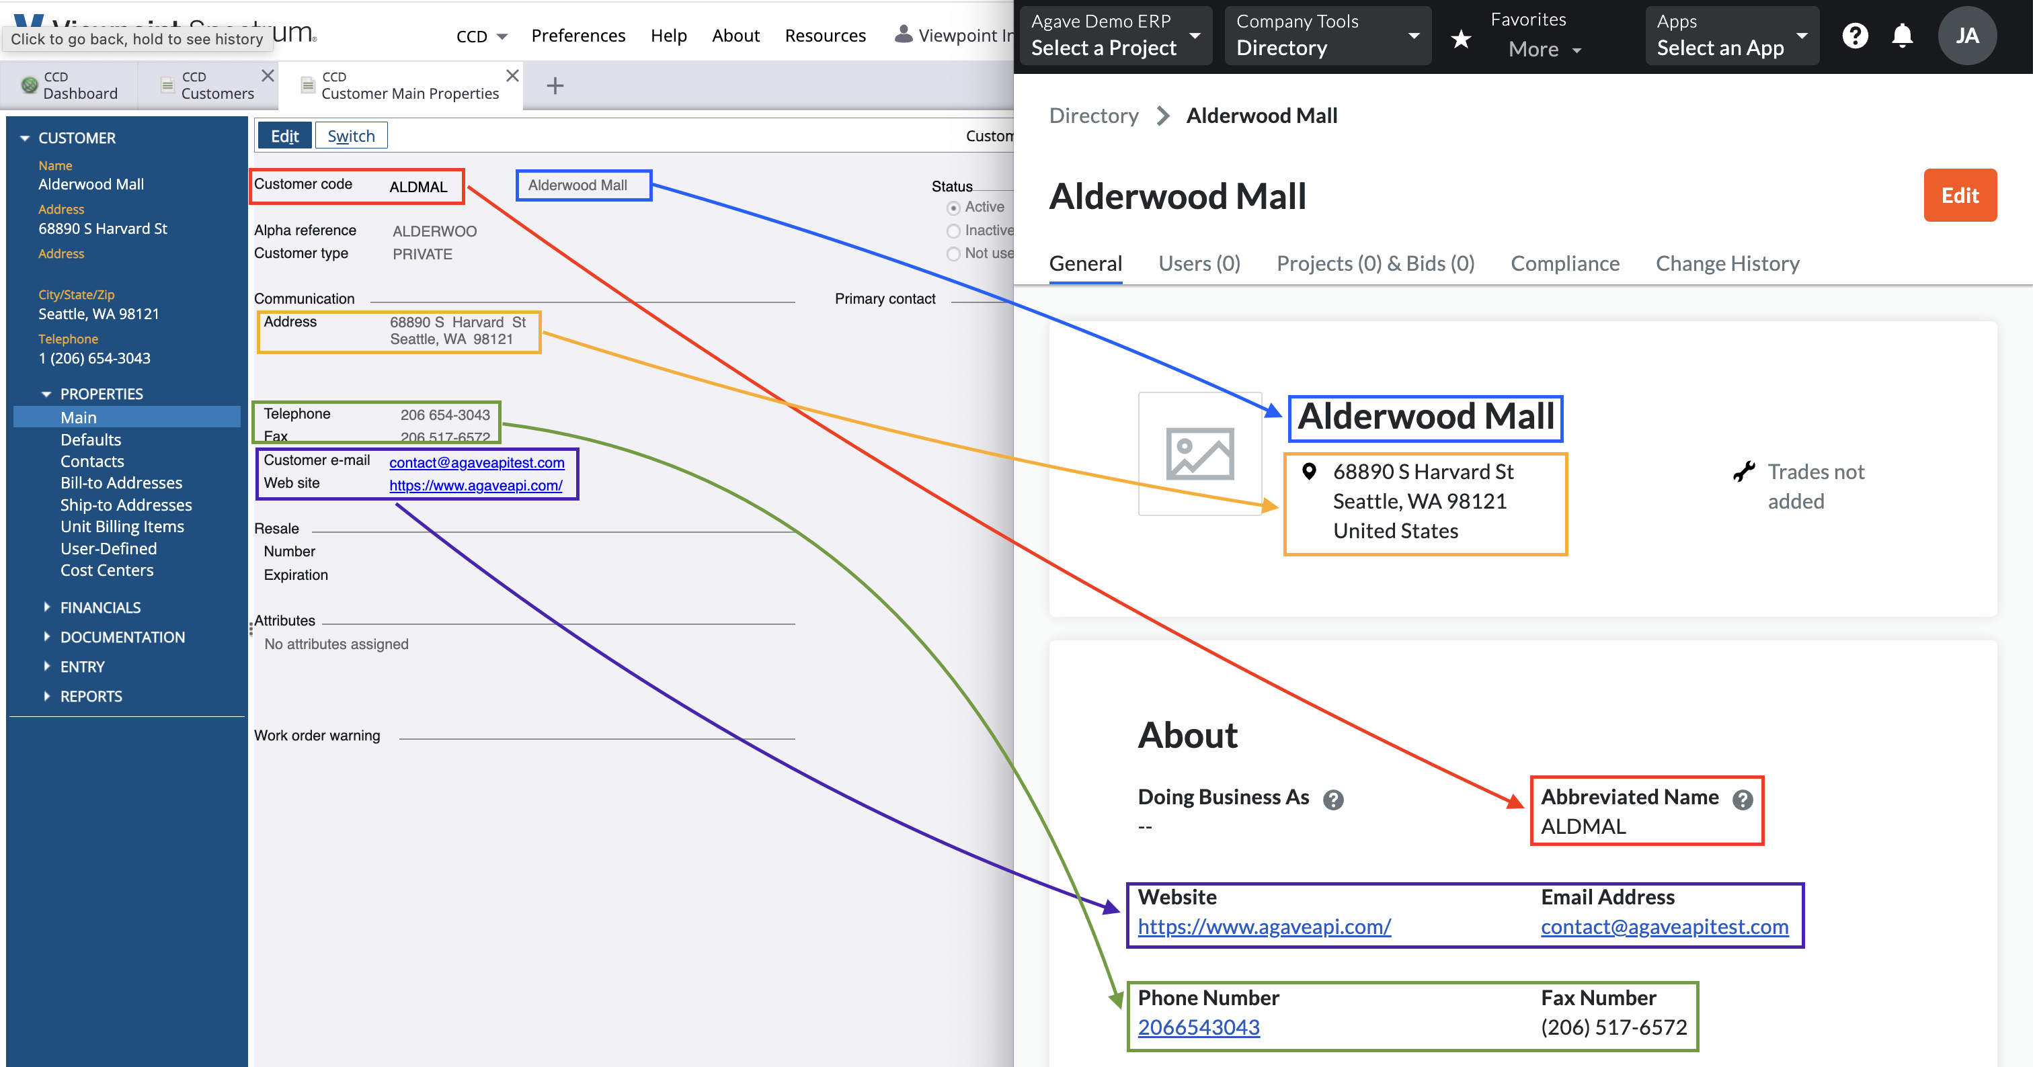2033x1067 pixels.
Task: Click the Email Address link contact@agaveapitest.com
Action: coord(1665,927)
